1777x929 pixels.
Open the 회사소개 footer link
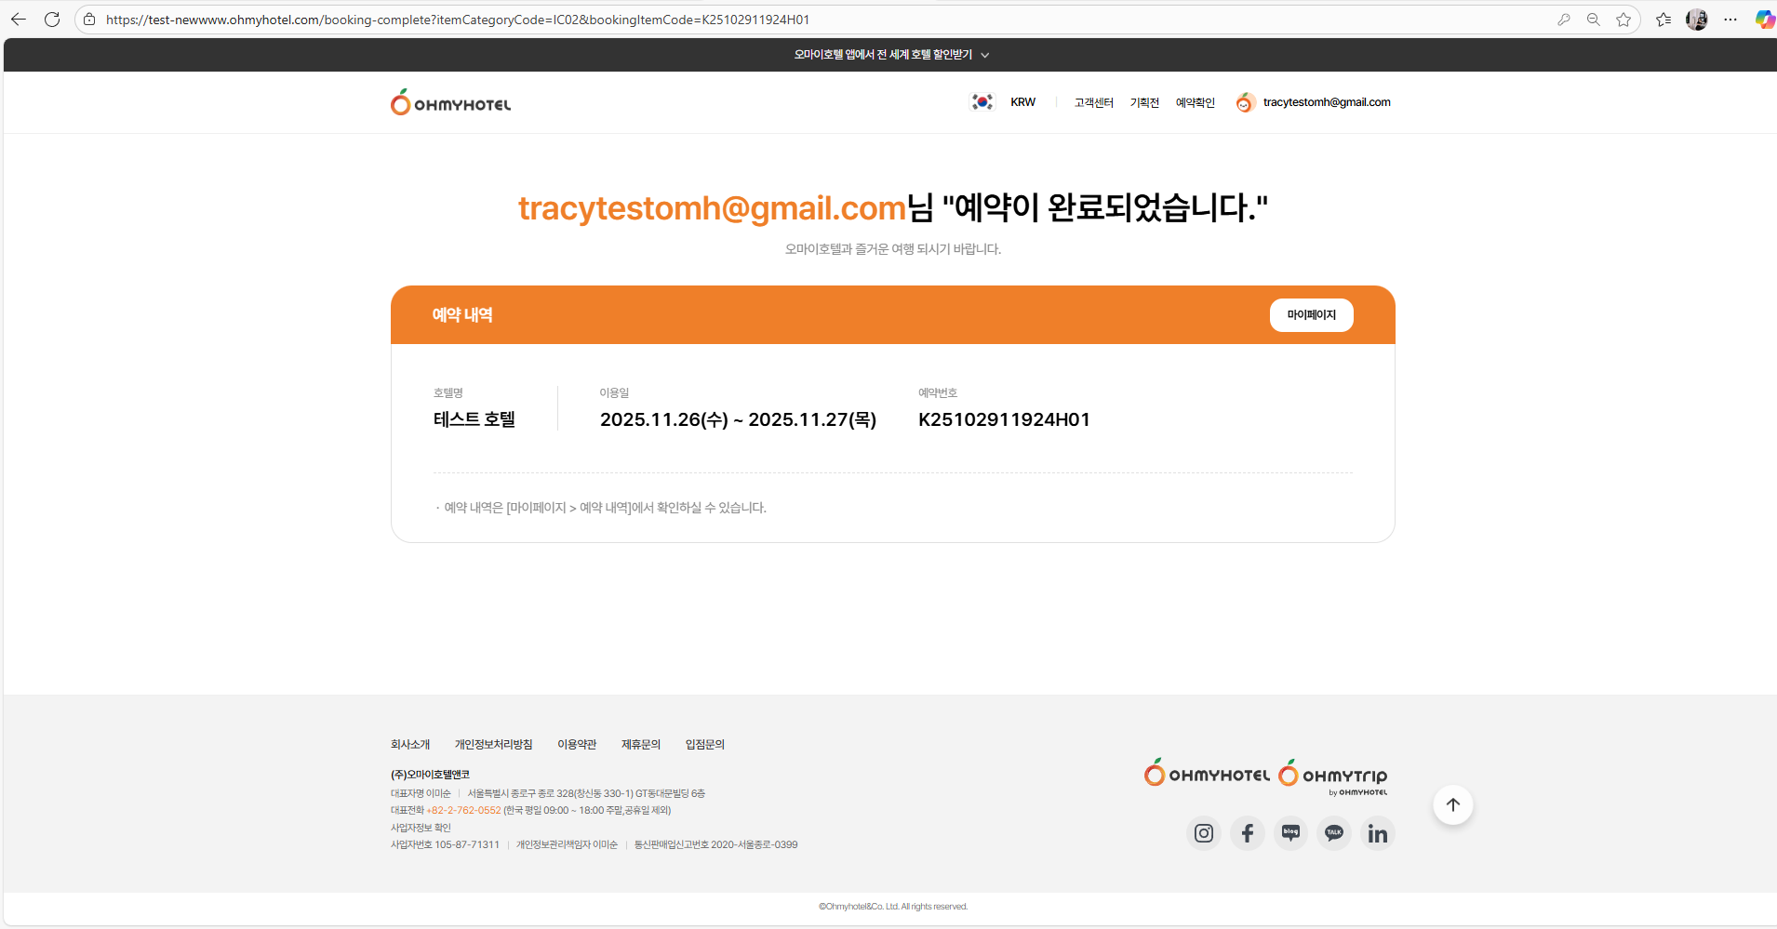(410, 744)
